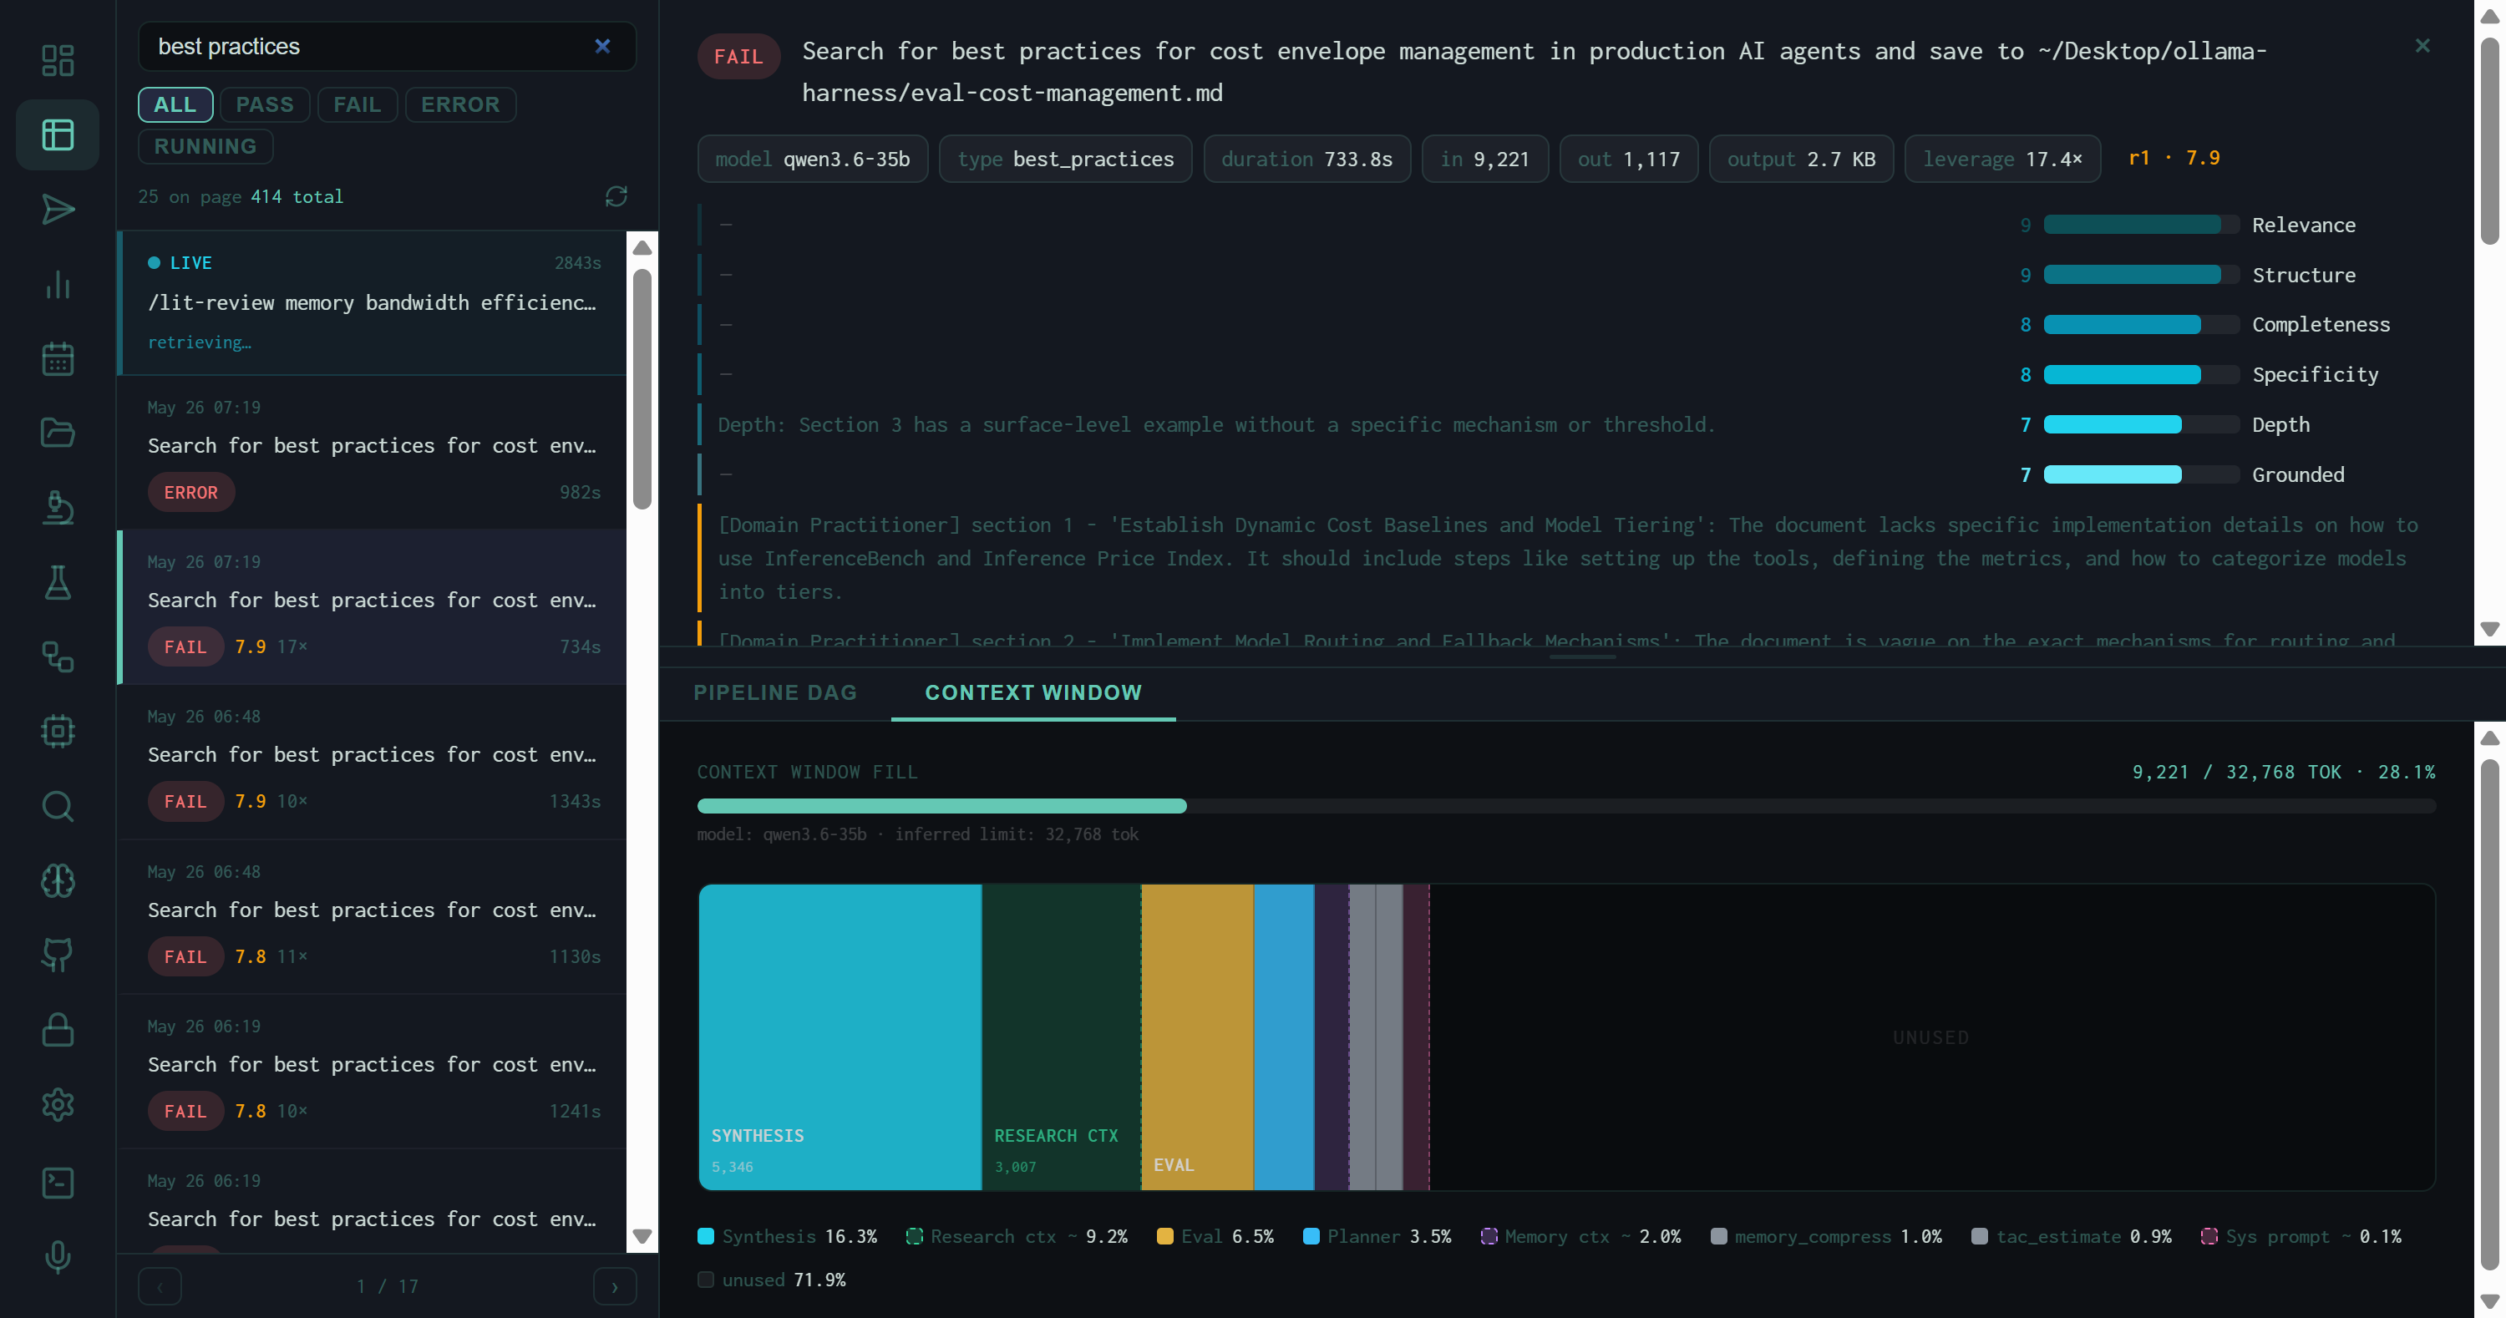Click the r1 · 7.9 score label

[x=2174, y=158]
